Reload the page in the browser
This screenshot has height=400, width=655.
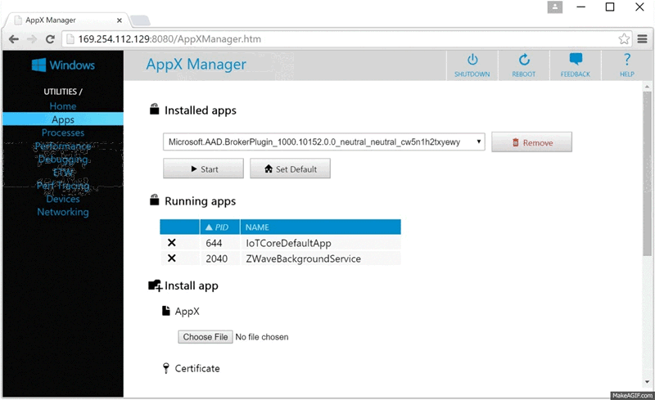point(50,39)
